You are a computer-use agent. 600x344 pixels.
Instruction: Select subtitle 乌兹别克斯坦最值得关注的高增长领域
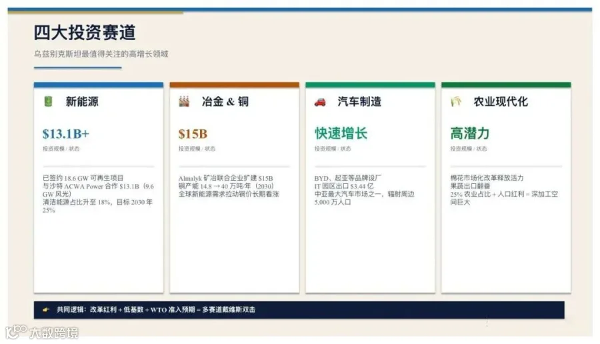tap(101, 54)
